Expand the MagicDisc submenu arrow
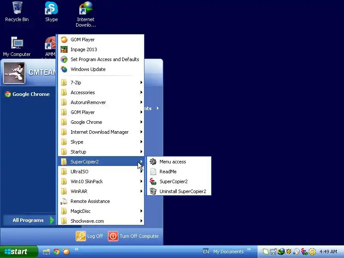 pos(141,211)
